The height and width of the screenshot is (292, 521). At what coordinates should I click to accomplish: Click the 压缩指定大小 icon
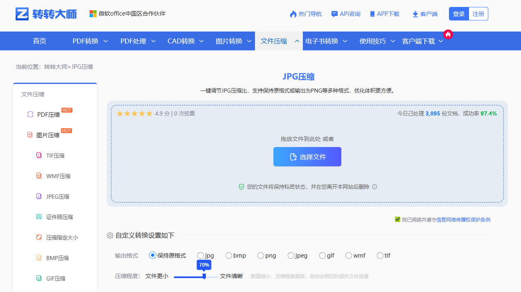tap(39, 237)
